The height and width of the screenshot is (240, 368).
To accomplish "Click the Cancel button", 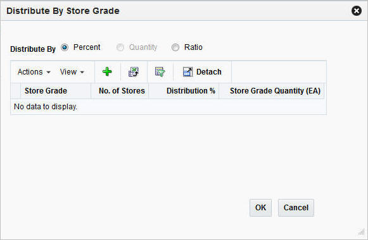I will coord(296,208).
